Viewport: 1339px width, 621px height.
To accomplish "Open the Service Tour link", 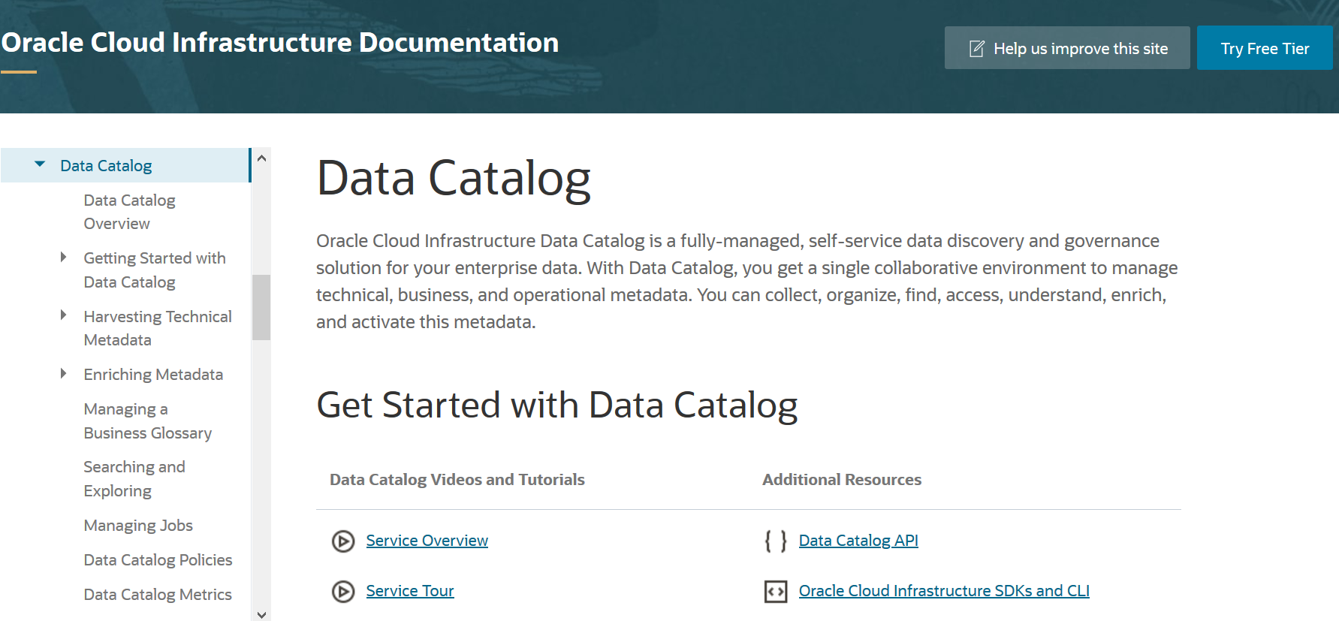I will coord(410,591).
